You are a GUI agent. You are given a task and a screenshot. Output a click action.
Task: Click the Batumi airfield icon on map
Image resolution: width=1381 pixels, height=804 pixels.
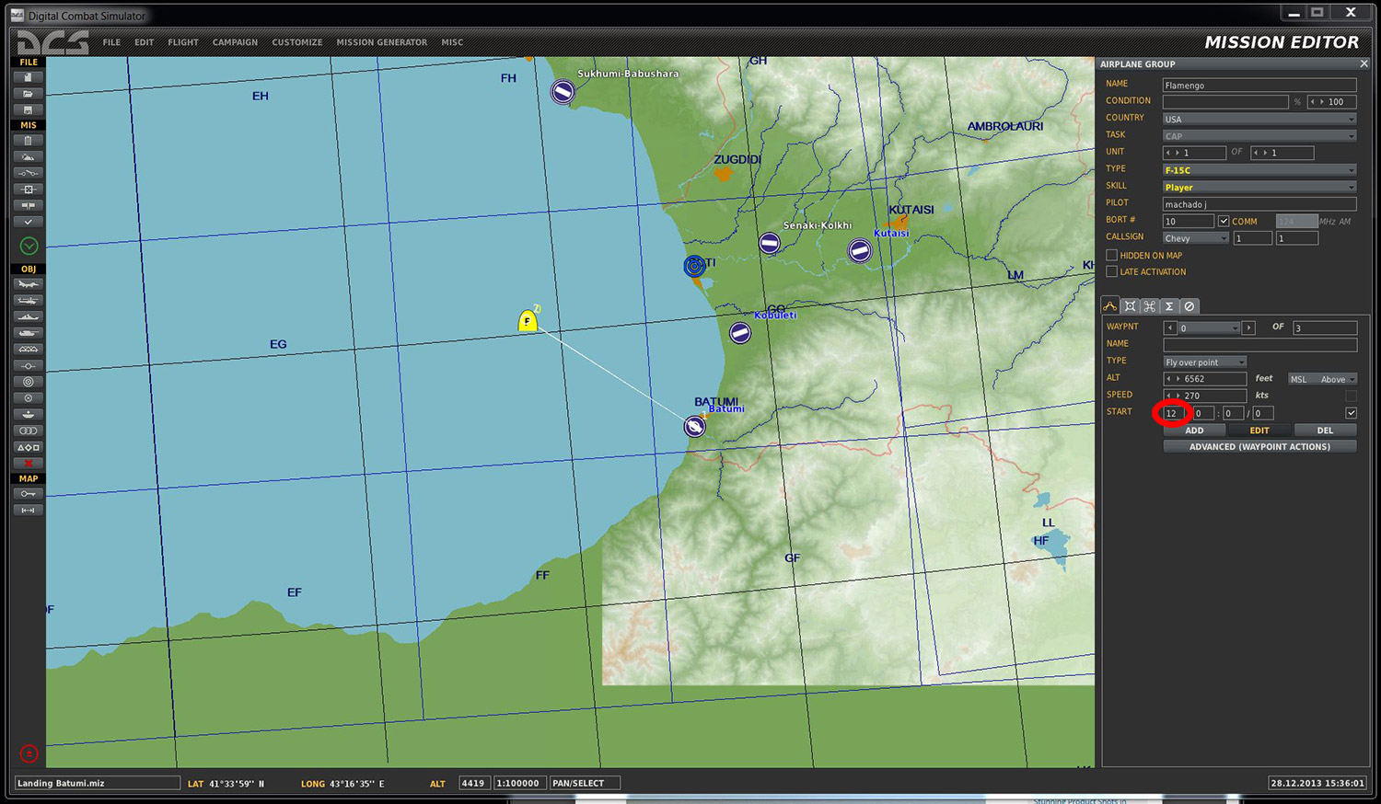[x=694, y=426]
